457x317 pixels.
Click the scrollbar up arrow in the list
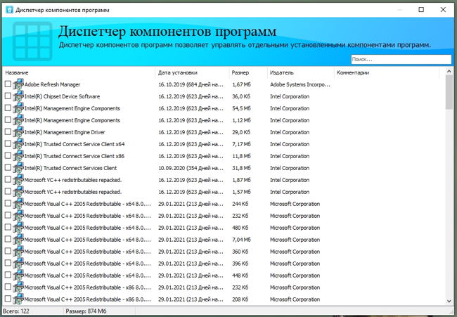(x=449, y=72)
